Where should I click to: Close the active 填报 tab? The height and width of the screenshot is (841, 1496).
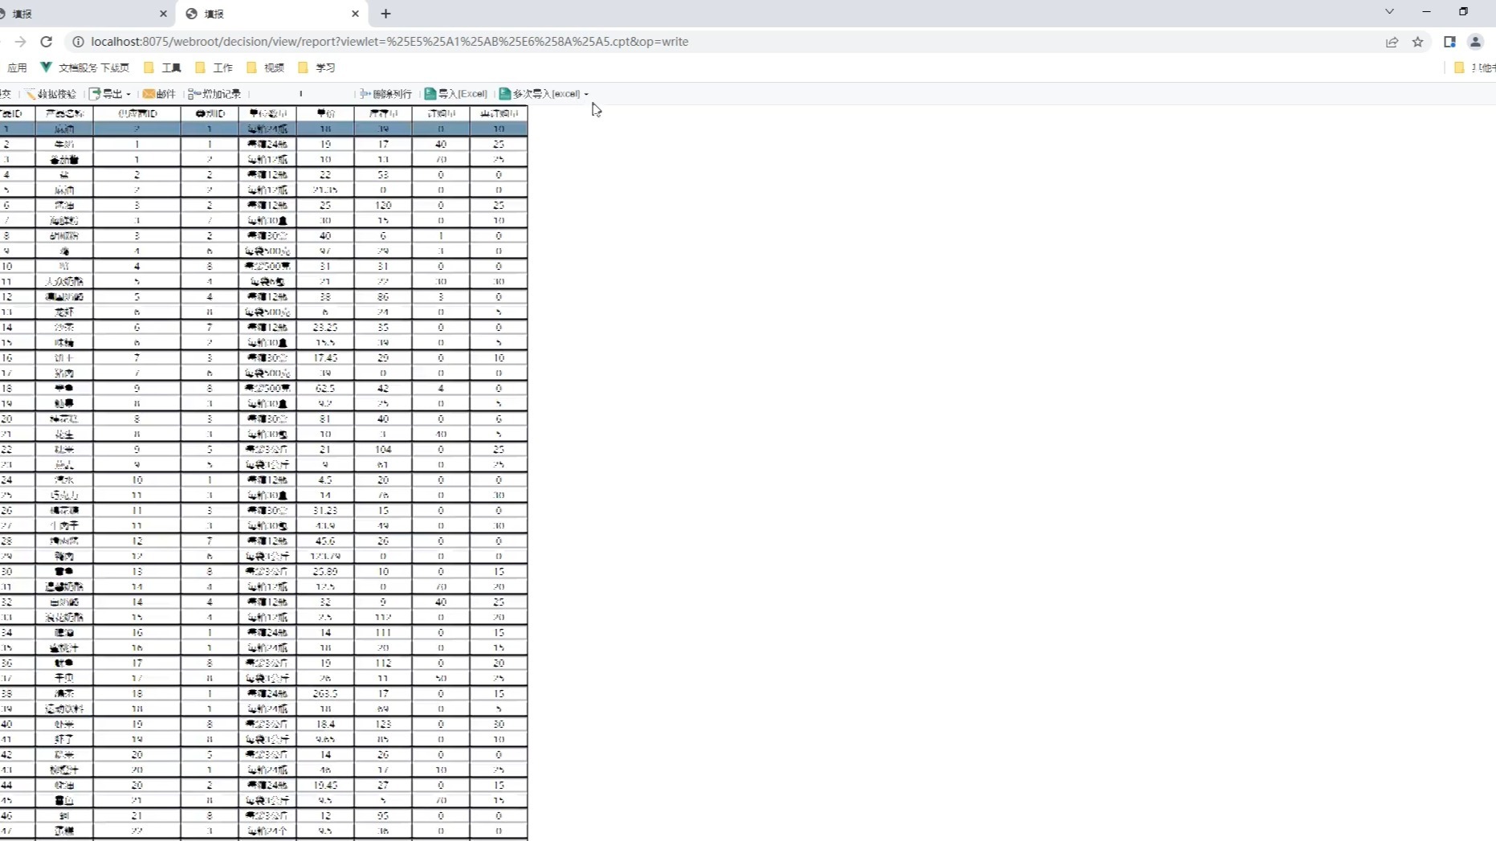(x=355, y=14)
